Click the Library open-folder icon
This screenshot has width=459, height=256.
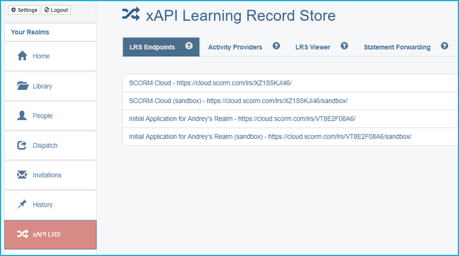click(22, 86)
